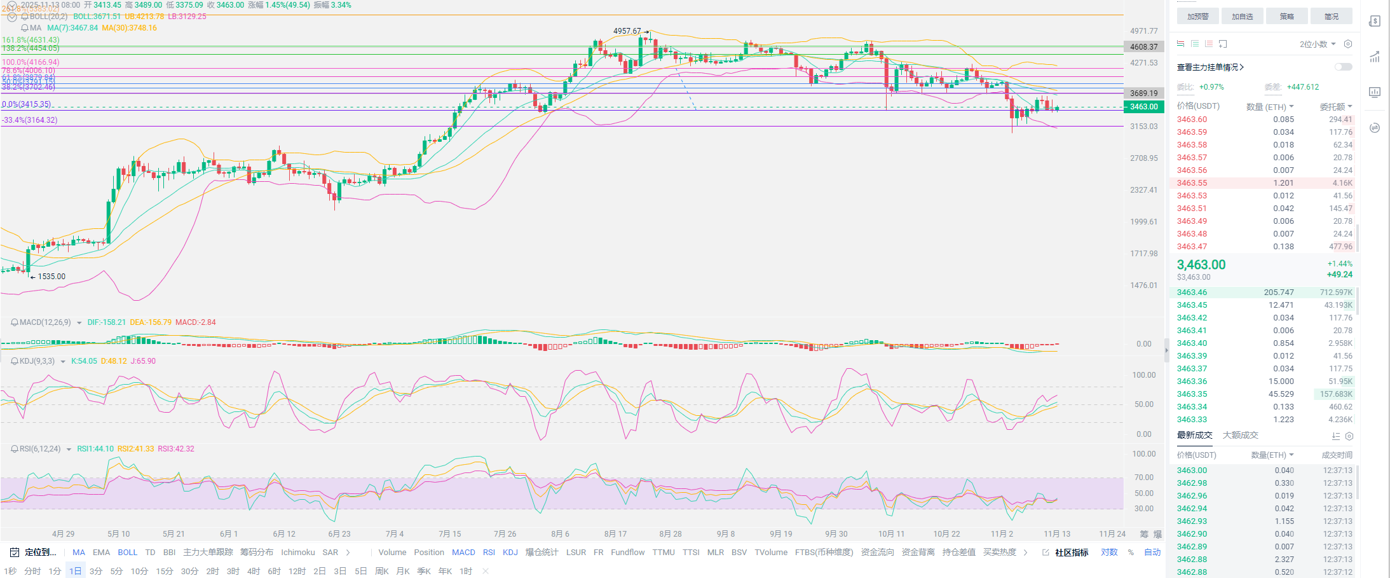1390x578 pixels.
Task: Switch to the 大额成交 tab
Action: pyautogui.click(x=1240, y=435)
